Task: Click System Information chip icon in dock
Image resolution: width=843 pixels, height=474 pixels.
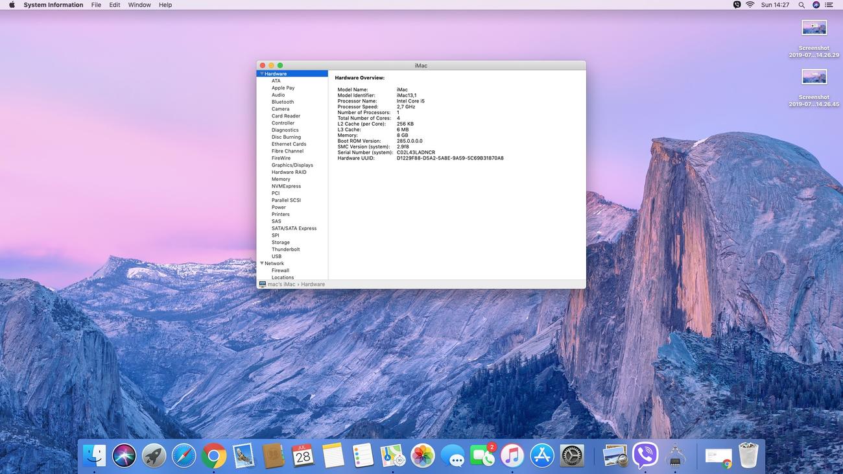Action: [x=675, y=456]
